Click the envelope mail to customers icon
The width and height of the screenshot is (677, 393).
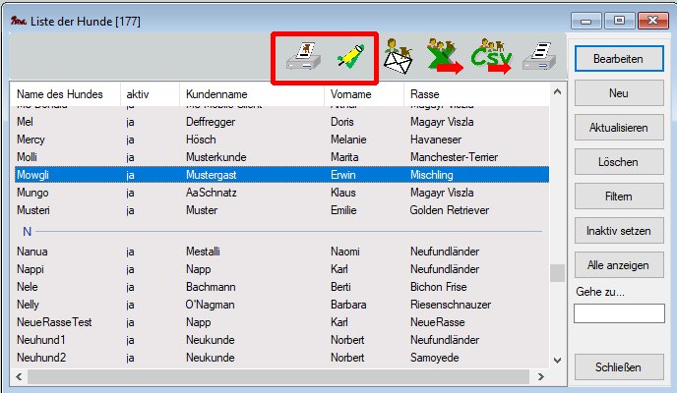click(x=398, y=59)
